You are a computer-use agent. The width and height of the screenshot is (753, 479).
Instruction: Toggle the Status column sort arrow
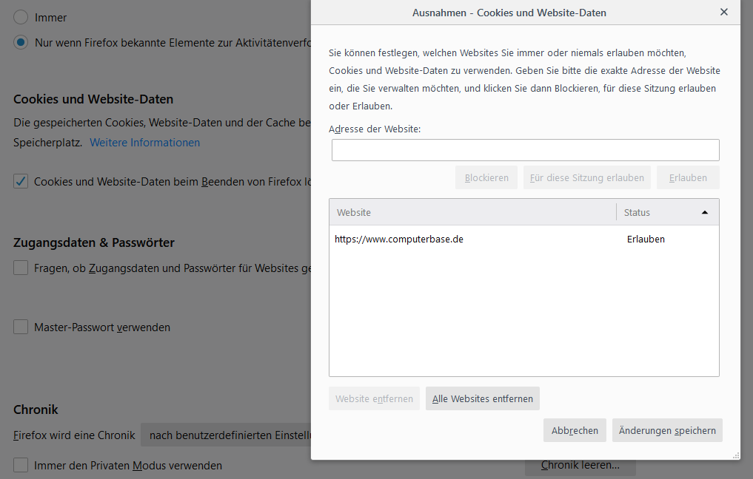(x=704, y=212)
